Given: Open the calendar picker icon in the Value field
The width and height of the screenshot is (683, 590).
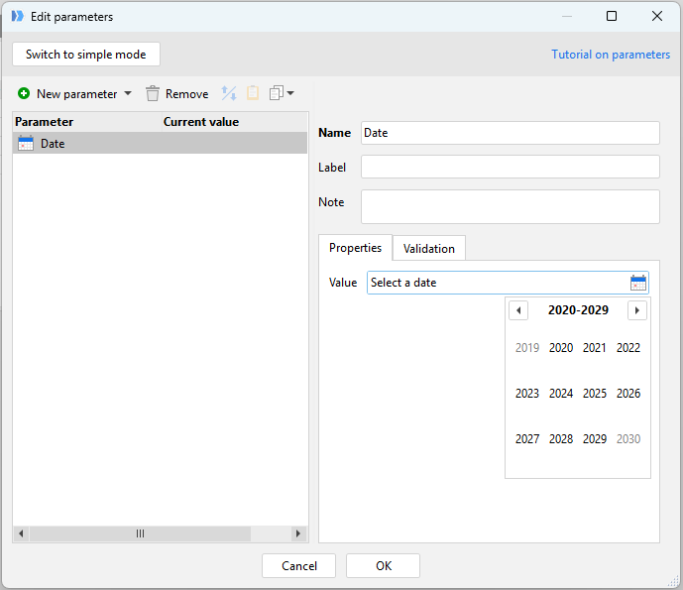Looking at the screenshot, I should (x=638, y=283).
